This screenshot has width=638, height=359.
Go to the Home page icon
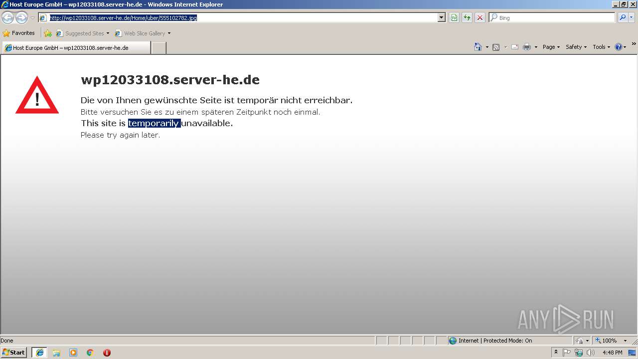tap(478, 47)
